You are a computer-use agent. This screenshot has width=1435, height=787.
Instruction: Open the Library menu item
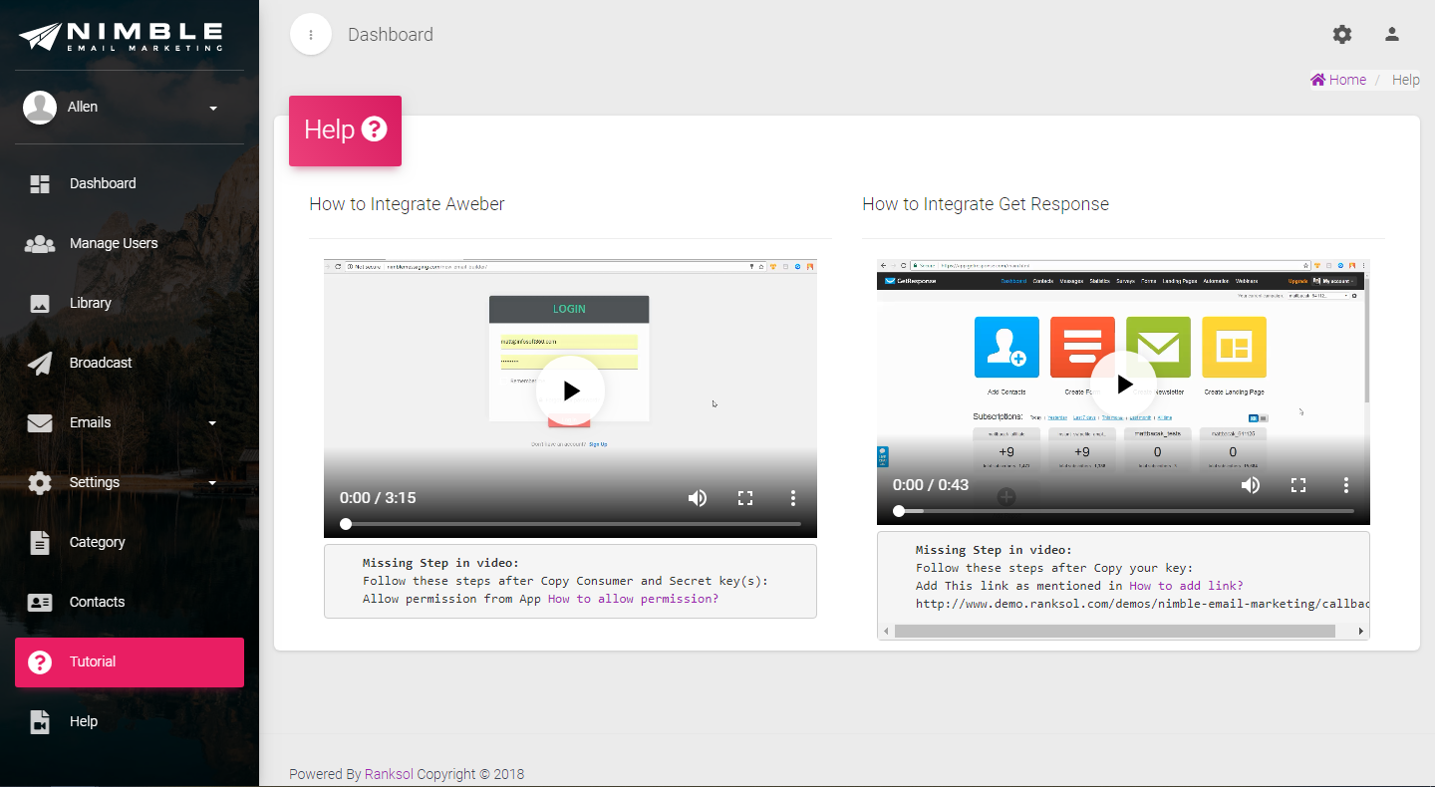130,303
